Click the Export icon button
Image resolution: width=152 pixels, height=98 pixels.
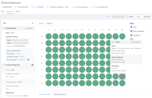[130, 17]
